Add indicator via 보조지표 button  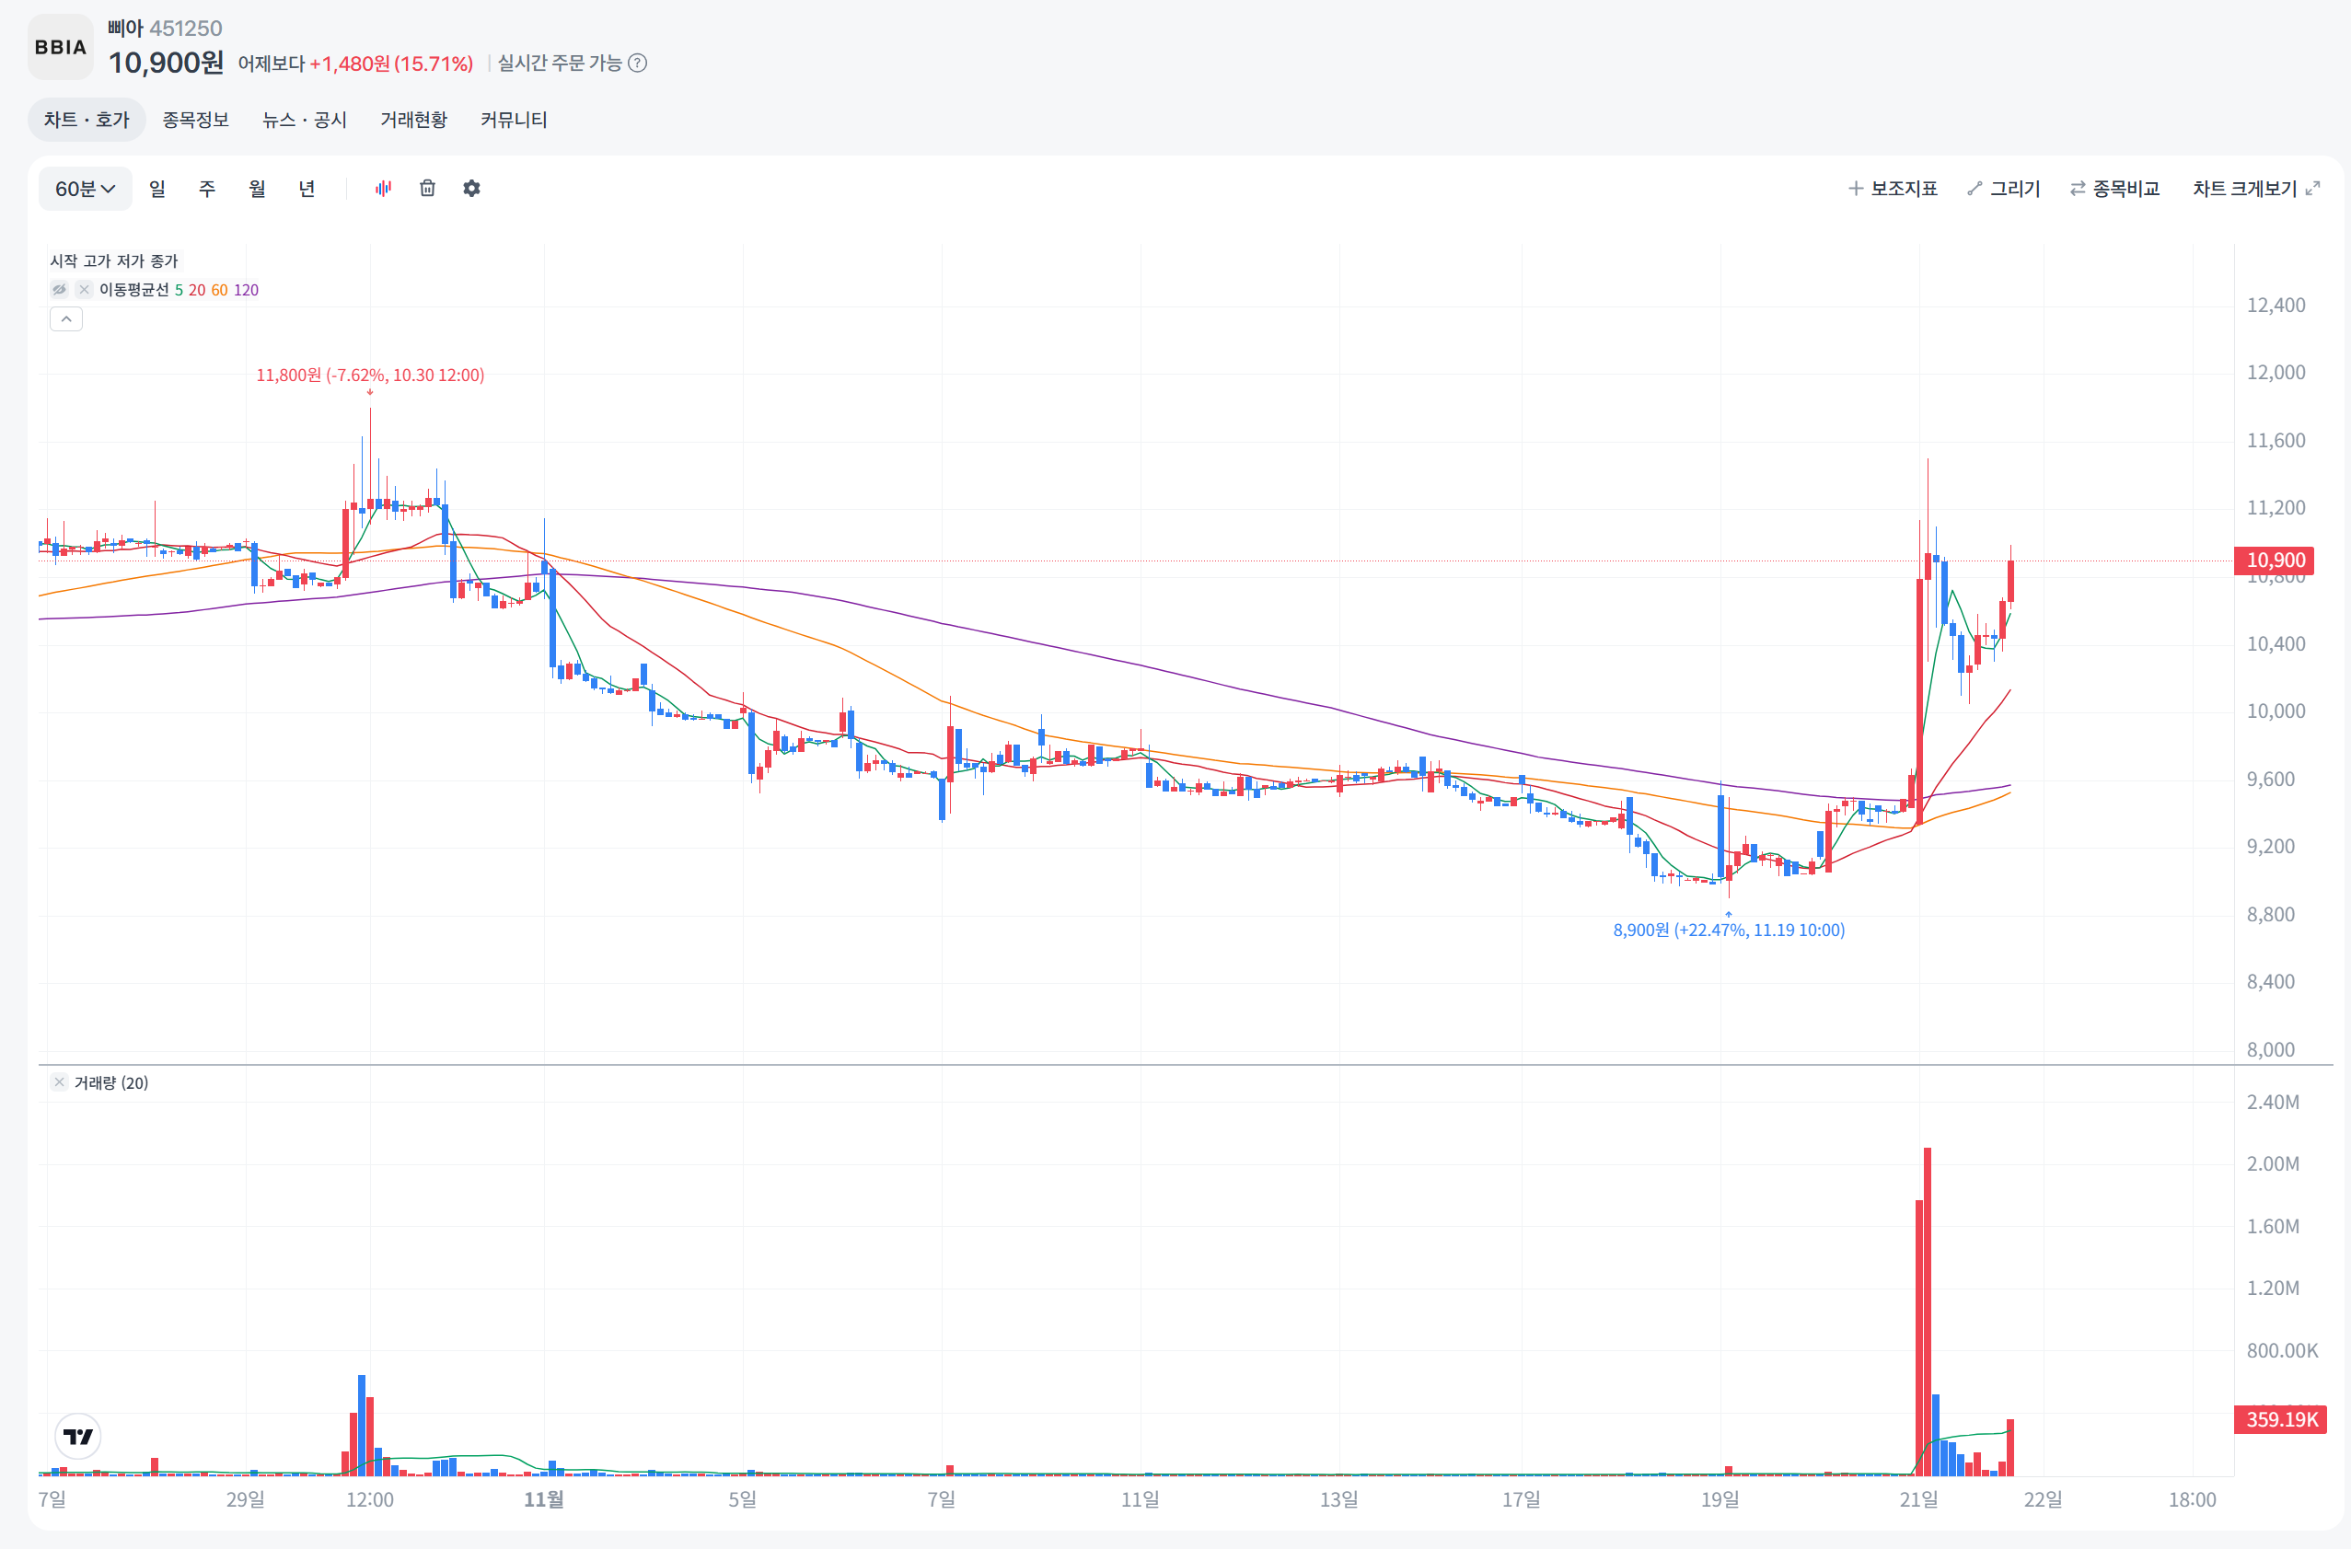pos(1893,188)
